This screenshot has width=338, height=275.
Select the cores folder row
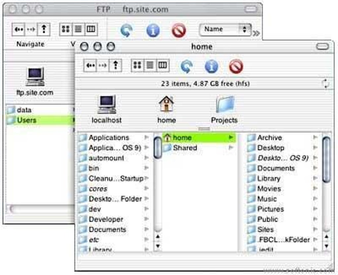[114, 189]
